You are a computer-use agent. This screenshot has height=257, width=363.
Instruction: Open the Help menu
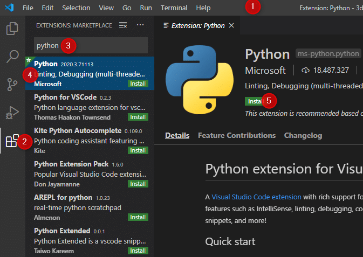click(x=203, y=8)
